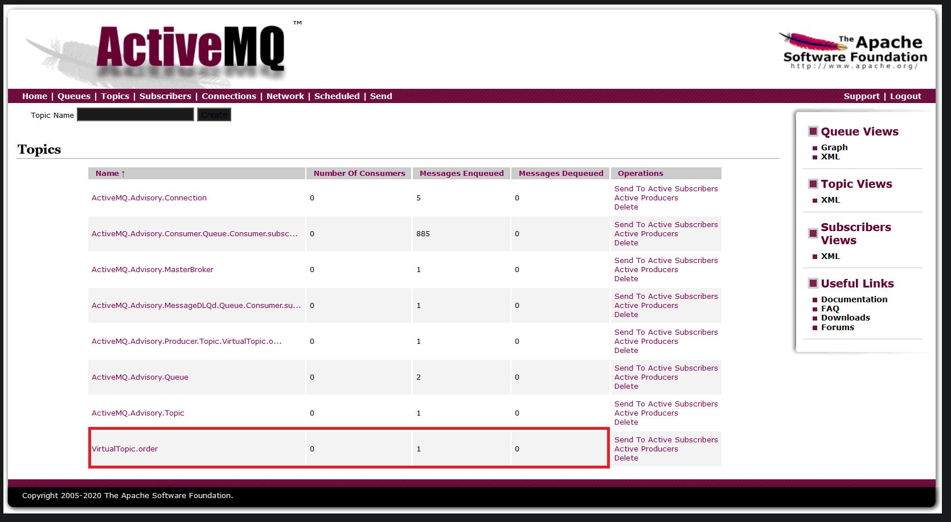Open ActiveMQ.Advisory.Consumer.Queue.Consumer.subsc… topic

coord(195,233)
